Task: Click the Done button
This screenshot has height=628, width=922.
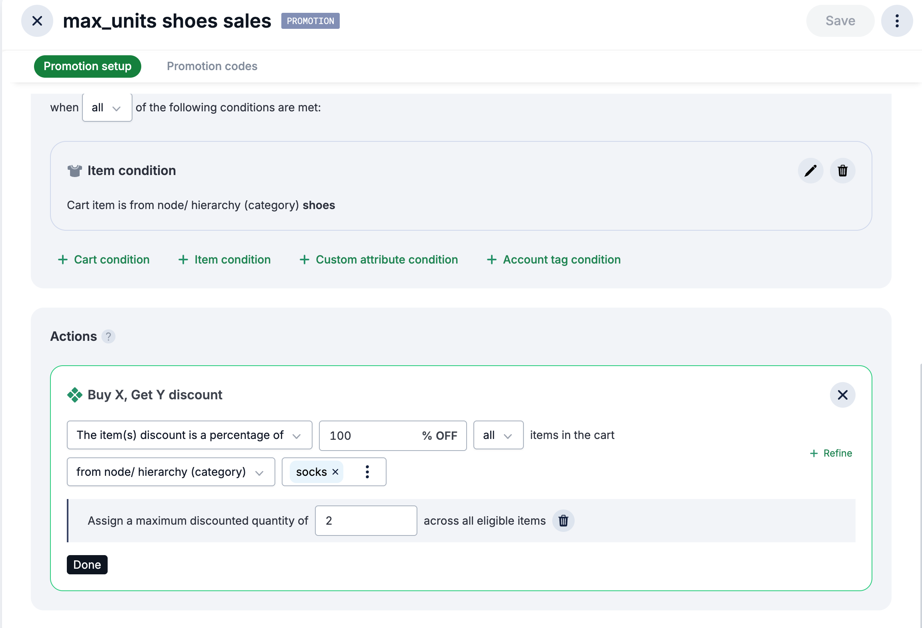Action: [87, 565]
